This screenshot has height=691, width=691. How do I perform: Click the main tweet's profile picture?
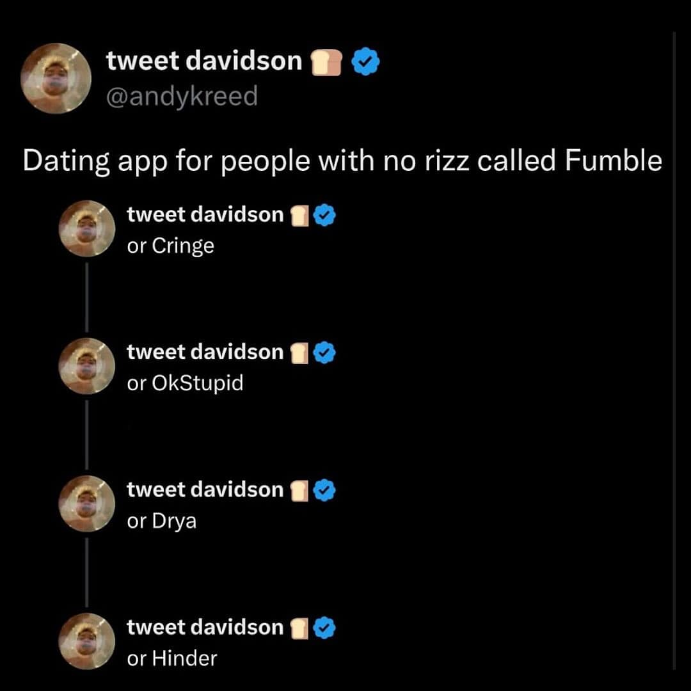55,79
